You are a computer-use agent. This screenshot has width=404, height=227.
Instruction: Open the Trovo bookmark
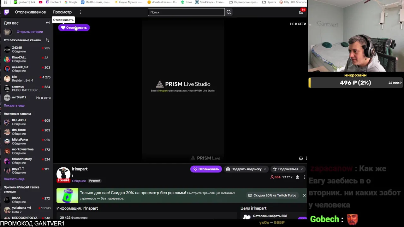pos(186,2)
